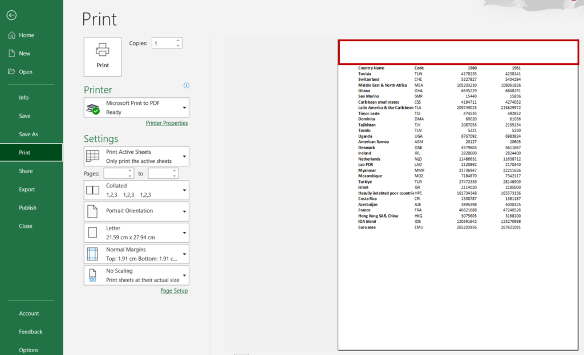Click the Letter paper size icon
Screen dimensions: 584x355
[93, 232]
